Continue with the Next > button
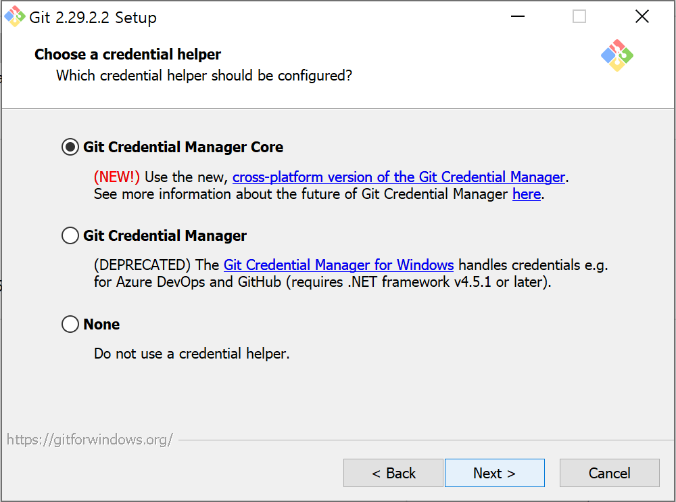 pos(495,473)
